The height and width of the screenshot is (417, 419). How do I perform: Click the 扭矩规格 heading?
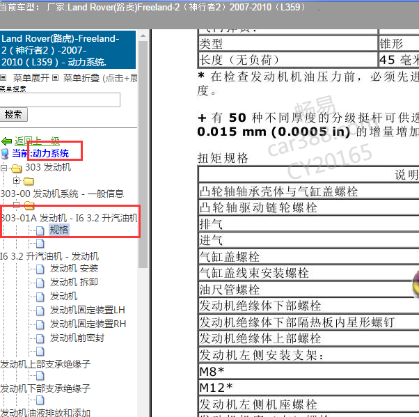tap(223, 158)
